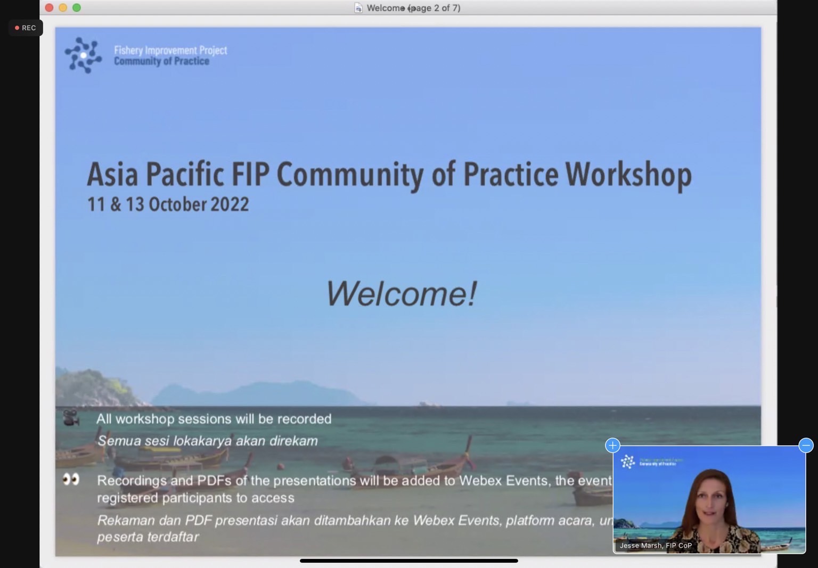Click the small FIP logo in the speaker video
The height and width of the screenshot is (568, 818).
click(628, 462)
